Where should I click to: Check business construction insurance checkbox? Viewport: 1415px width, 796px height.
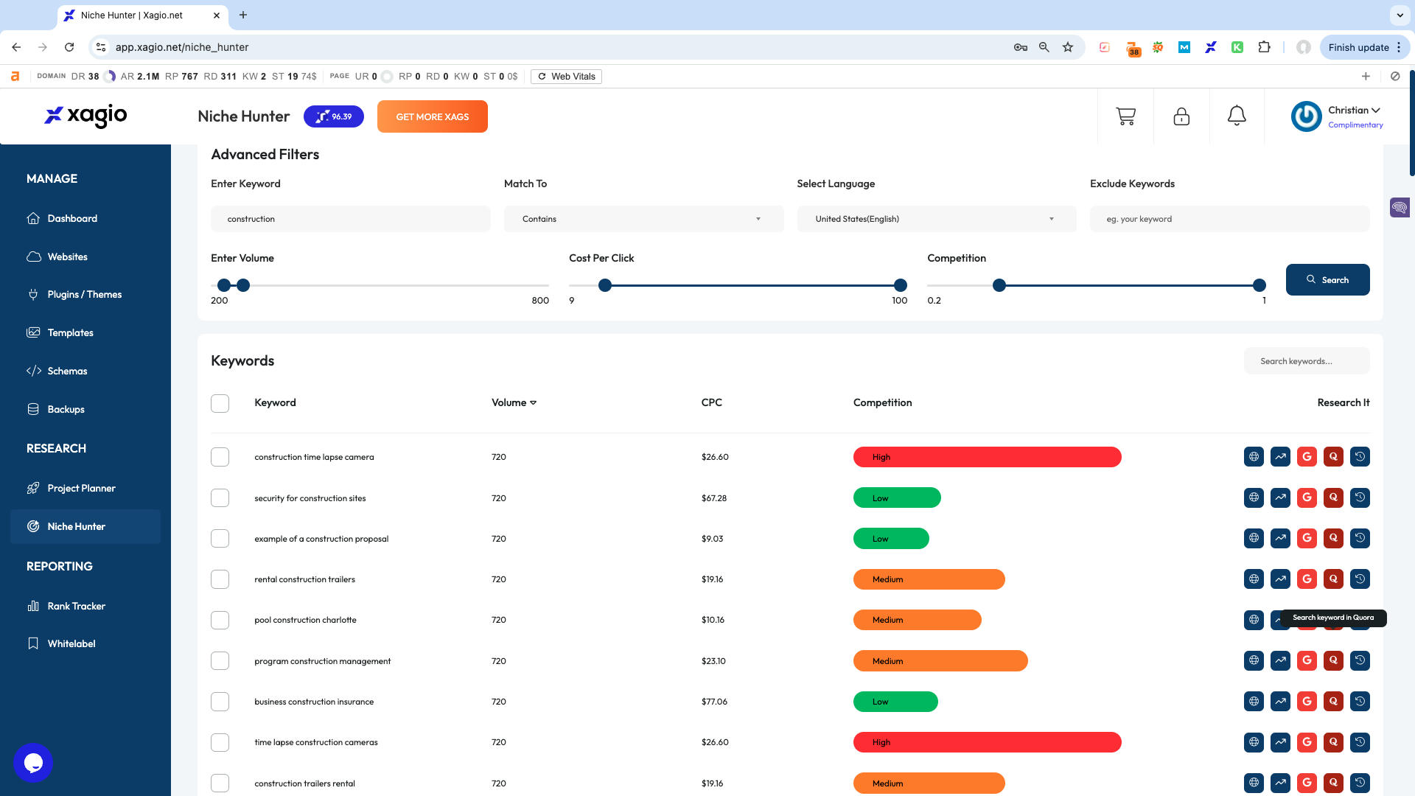click(x=220, y=702)
